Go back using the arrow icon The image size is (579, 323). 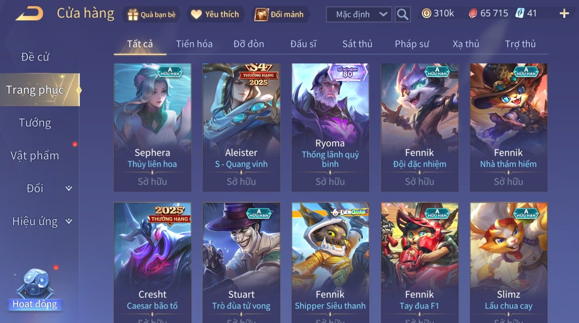coord(29,14)
